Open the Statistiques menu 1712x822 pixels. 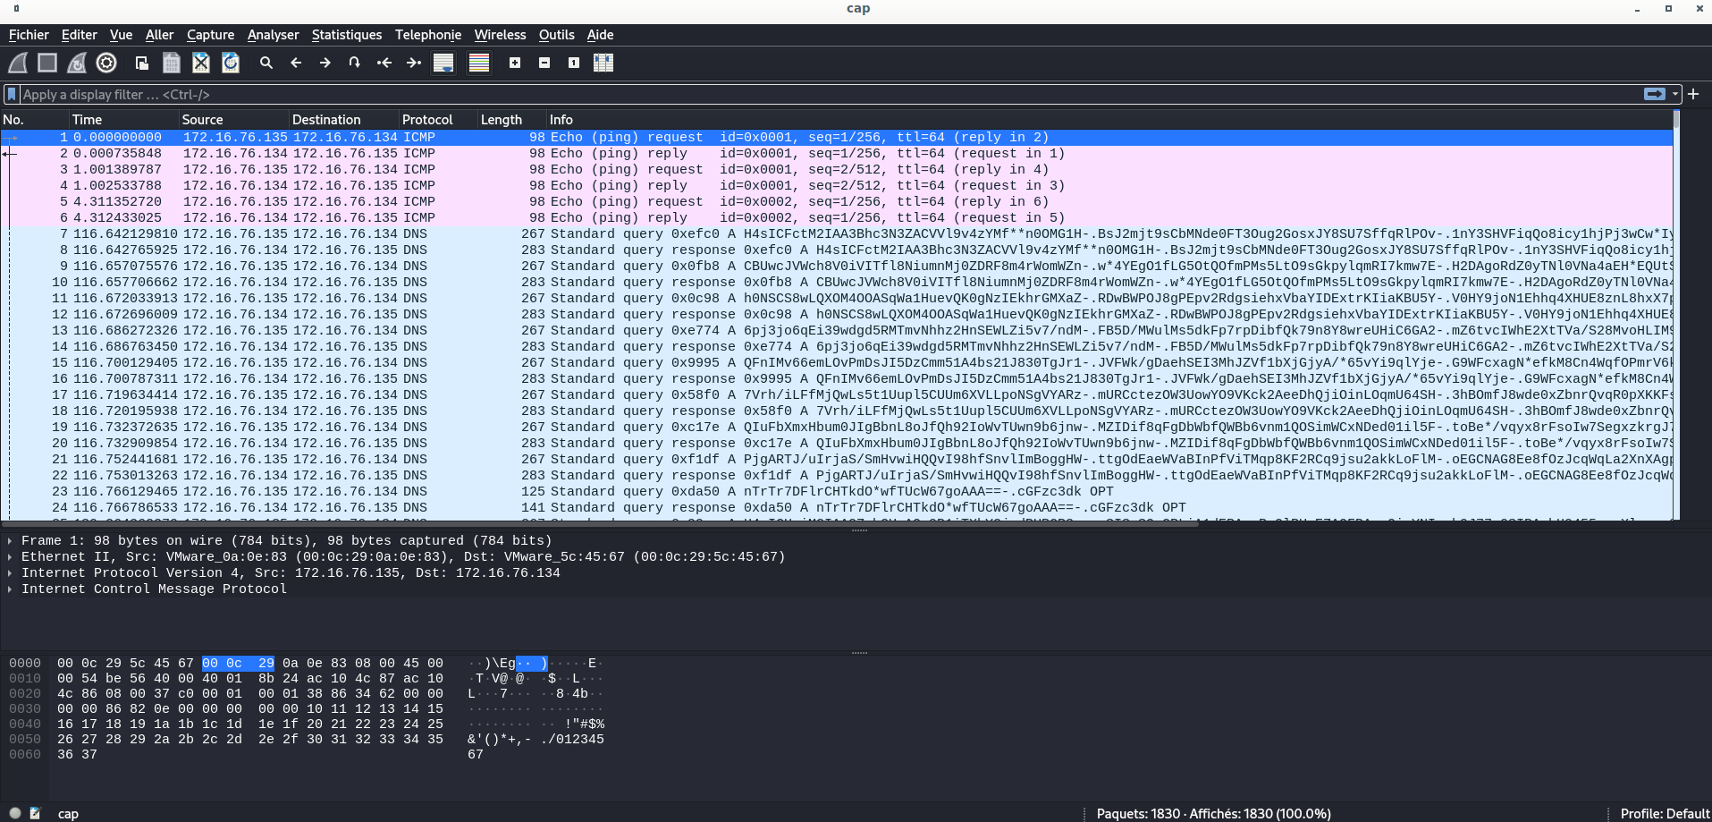tap(347, 35)
